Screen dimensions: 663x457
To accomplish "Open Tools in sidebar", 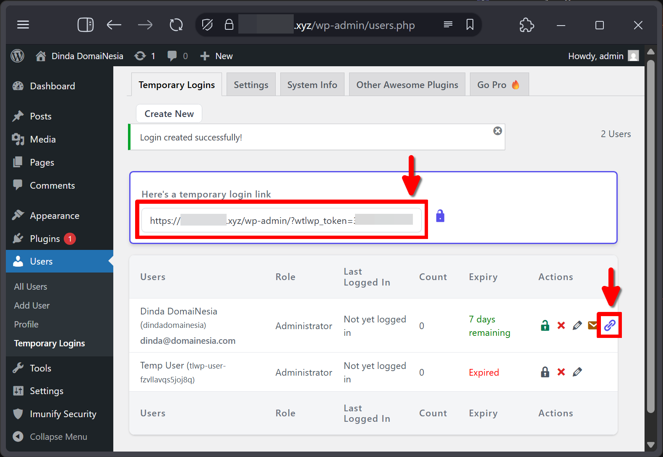I will [x=60, y=368].
